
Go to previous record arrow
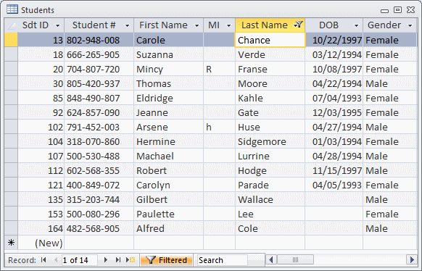57,260
